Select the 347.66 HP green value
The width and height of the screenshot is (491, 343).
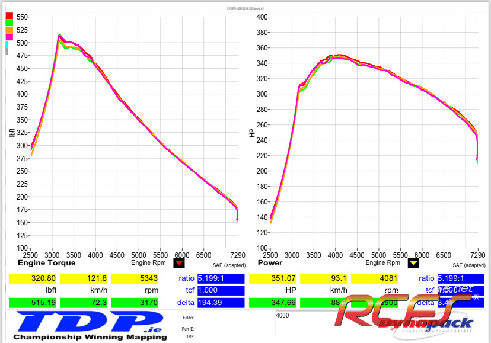273,303
